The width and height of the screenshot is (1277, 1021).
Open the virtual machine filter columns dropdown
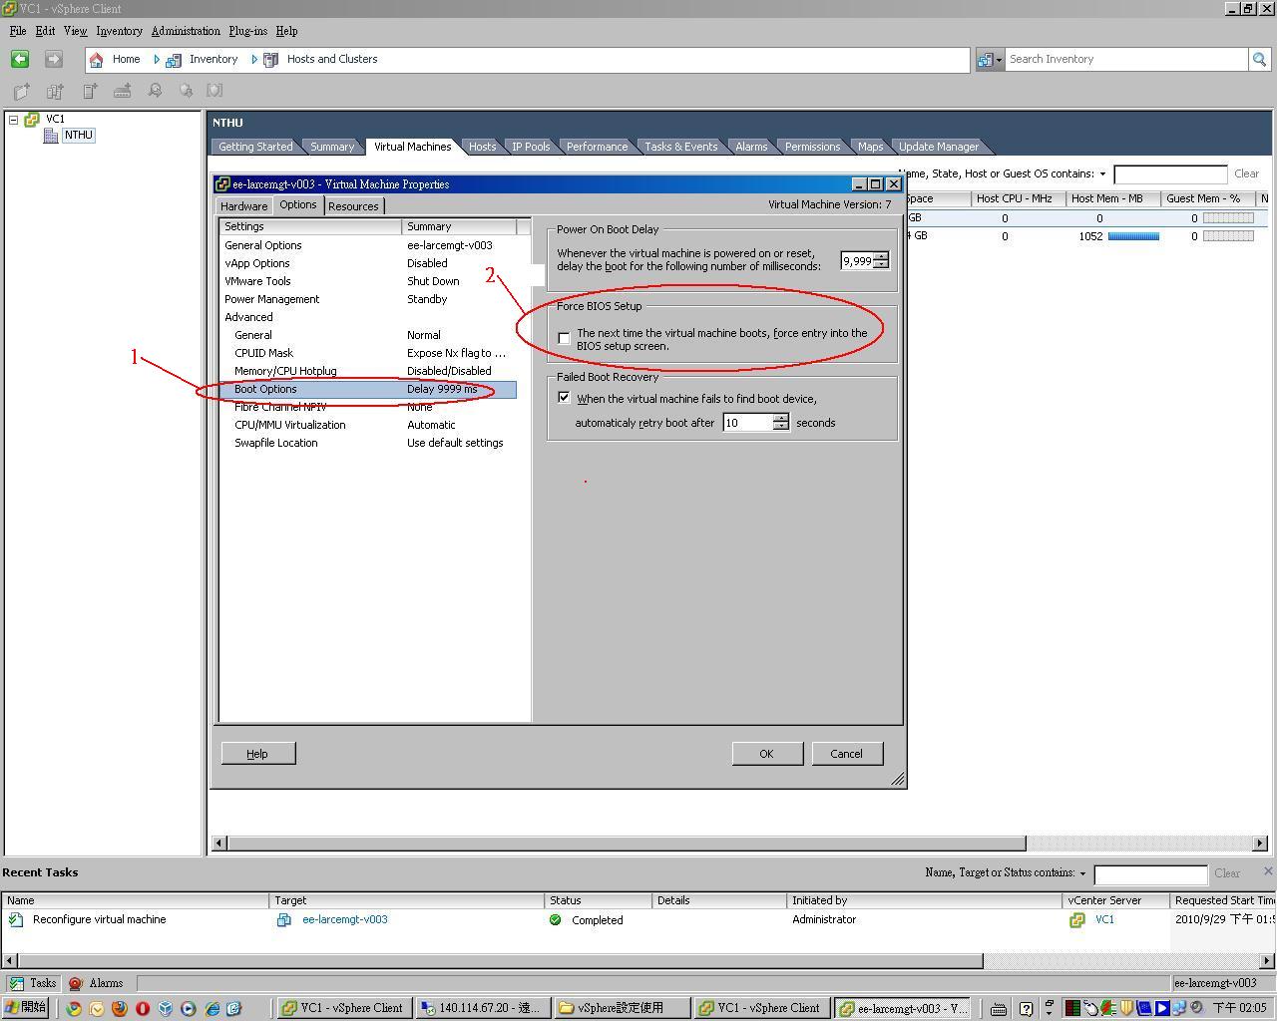tap(1102, 174)
